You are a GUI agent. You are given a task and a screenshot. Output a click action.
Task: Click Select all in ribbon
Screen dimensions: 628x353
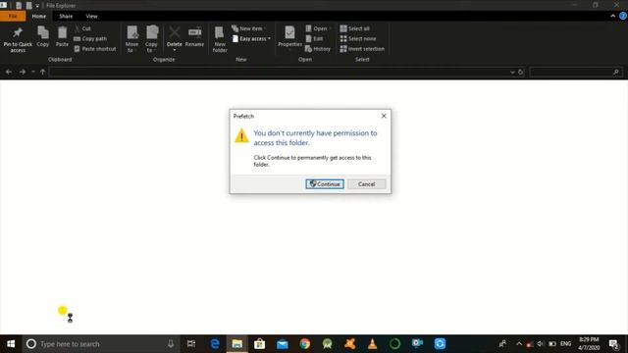(x=355, y=28)
